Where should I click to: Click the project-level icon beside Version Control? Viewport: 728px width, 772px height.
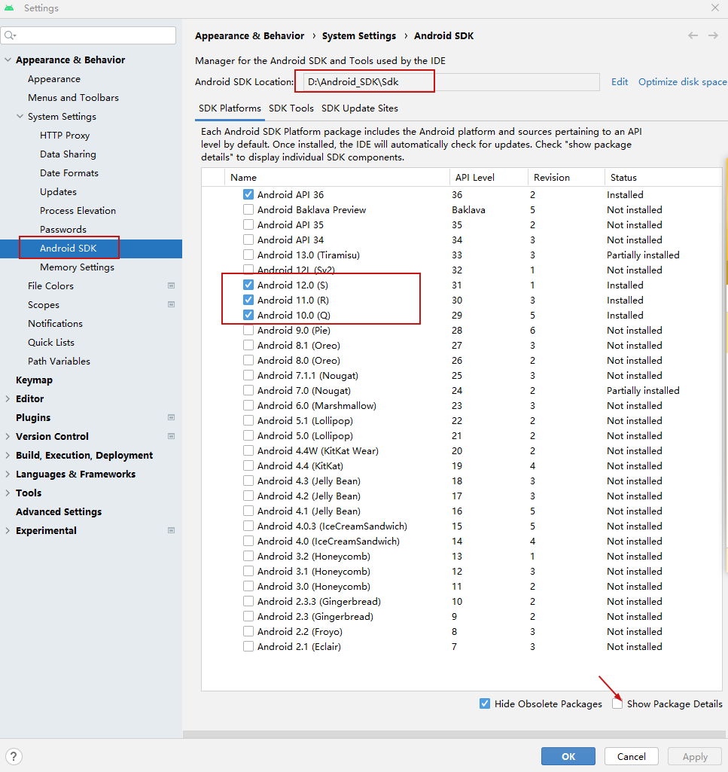172,436
